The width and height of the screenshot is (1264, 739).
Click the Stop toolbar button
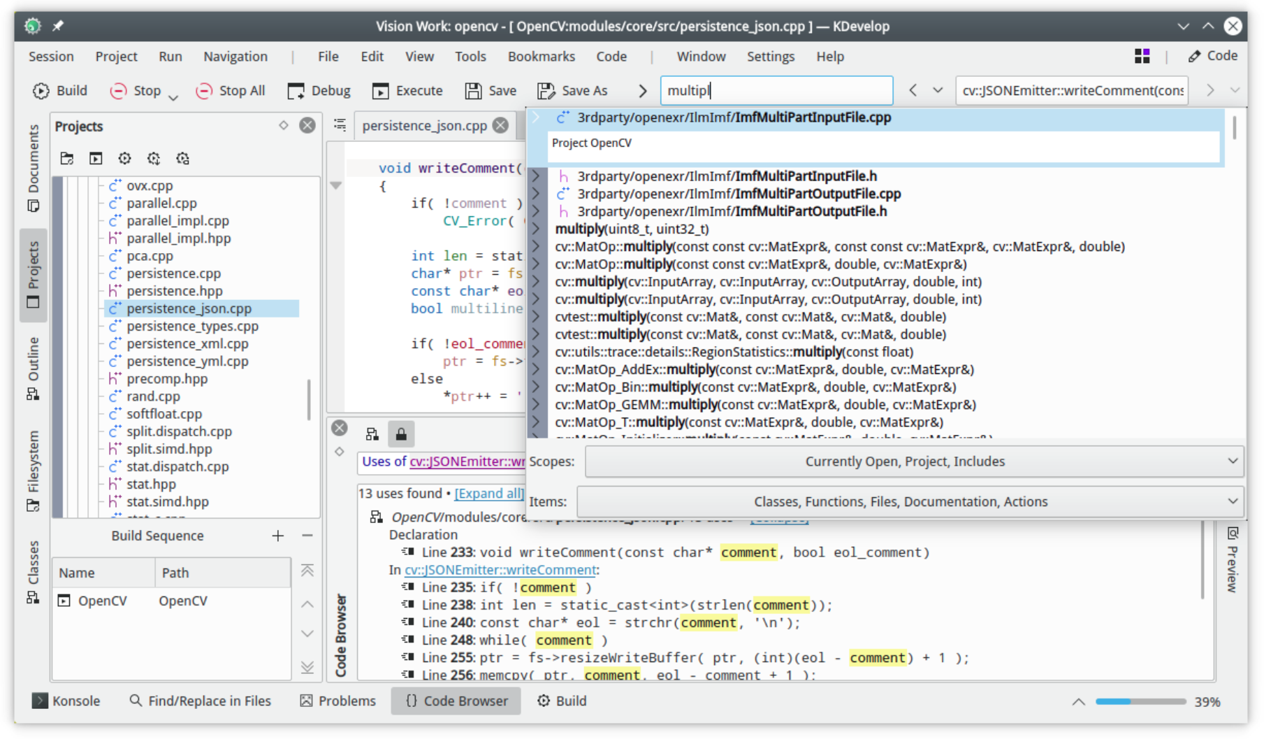click(136, 91)
